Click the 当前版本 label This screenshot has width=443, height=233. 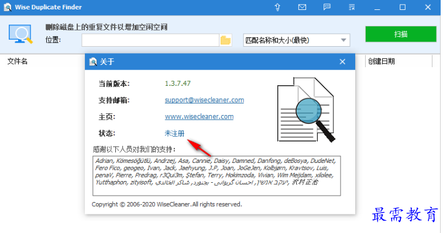tap(114, 84)
